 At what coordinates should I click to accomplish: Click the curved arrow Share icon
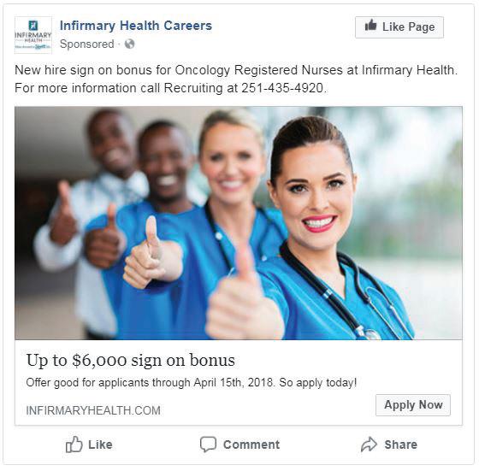[x=370, y=445]
